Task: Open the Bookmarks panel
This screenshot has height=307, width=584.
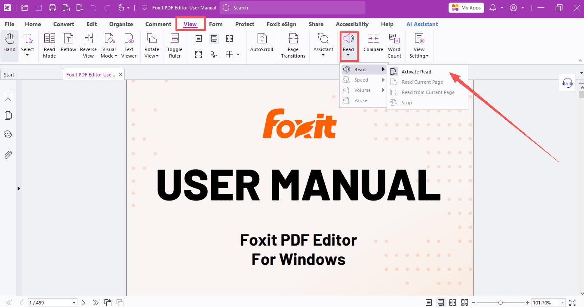Action: (x=8, y=97)
